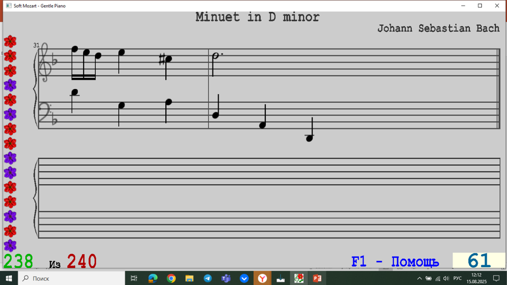Click the Поиск taskbar search box

(72, 278)
